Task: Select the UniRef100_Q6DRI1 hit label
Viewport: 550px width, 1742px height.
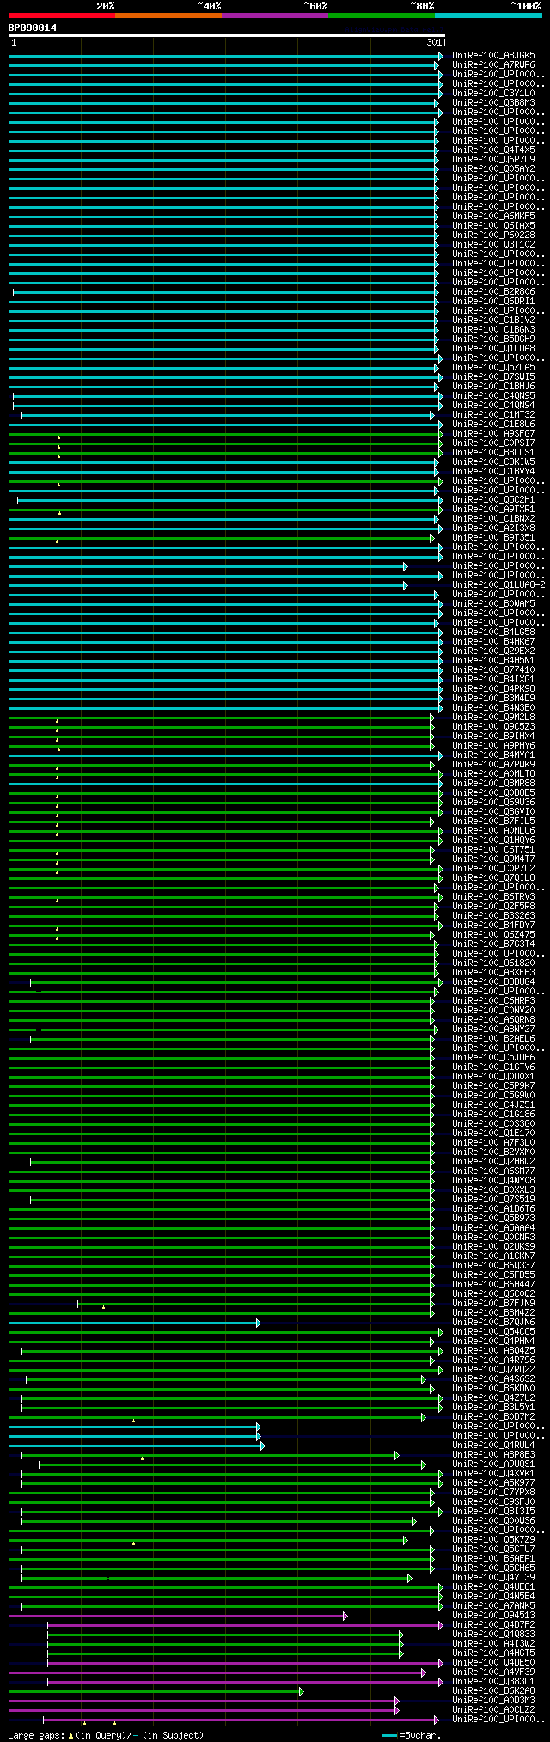Action: coord(493,301)
